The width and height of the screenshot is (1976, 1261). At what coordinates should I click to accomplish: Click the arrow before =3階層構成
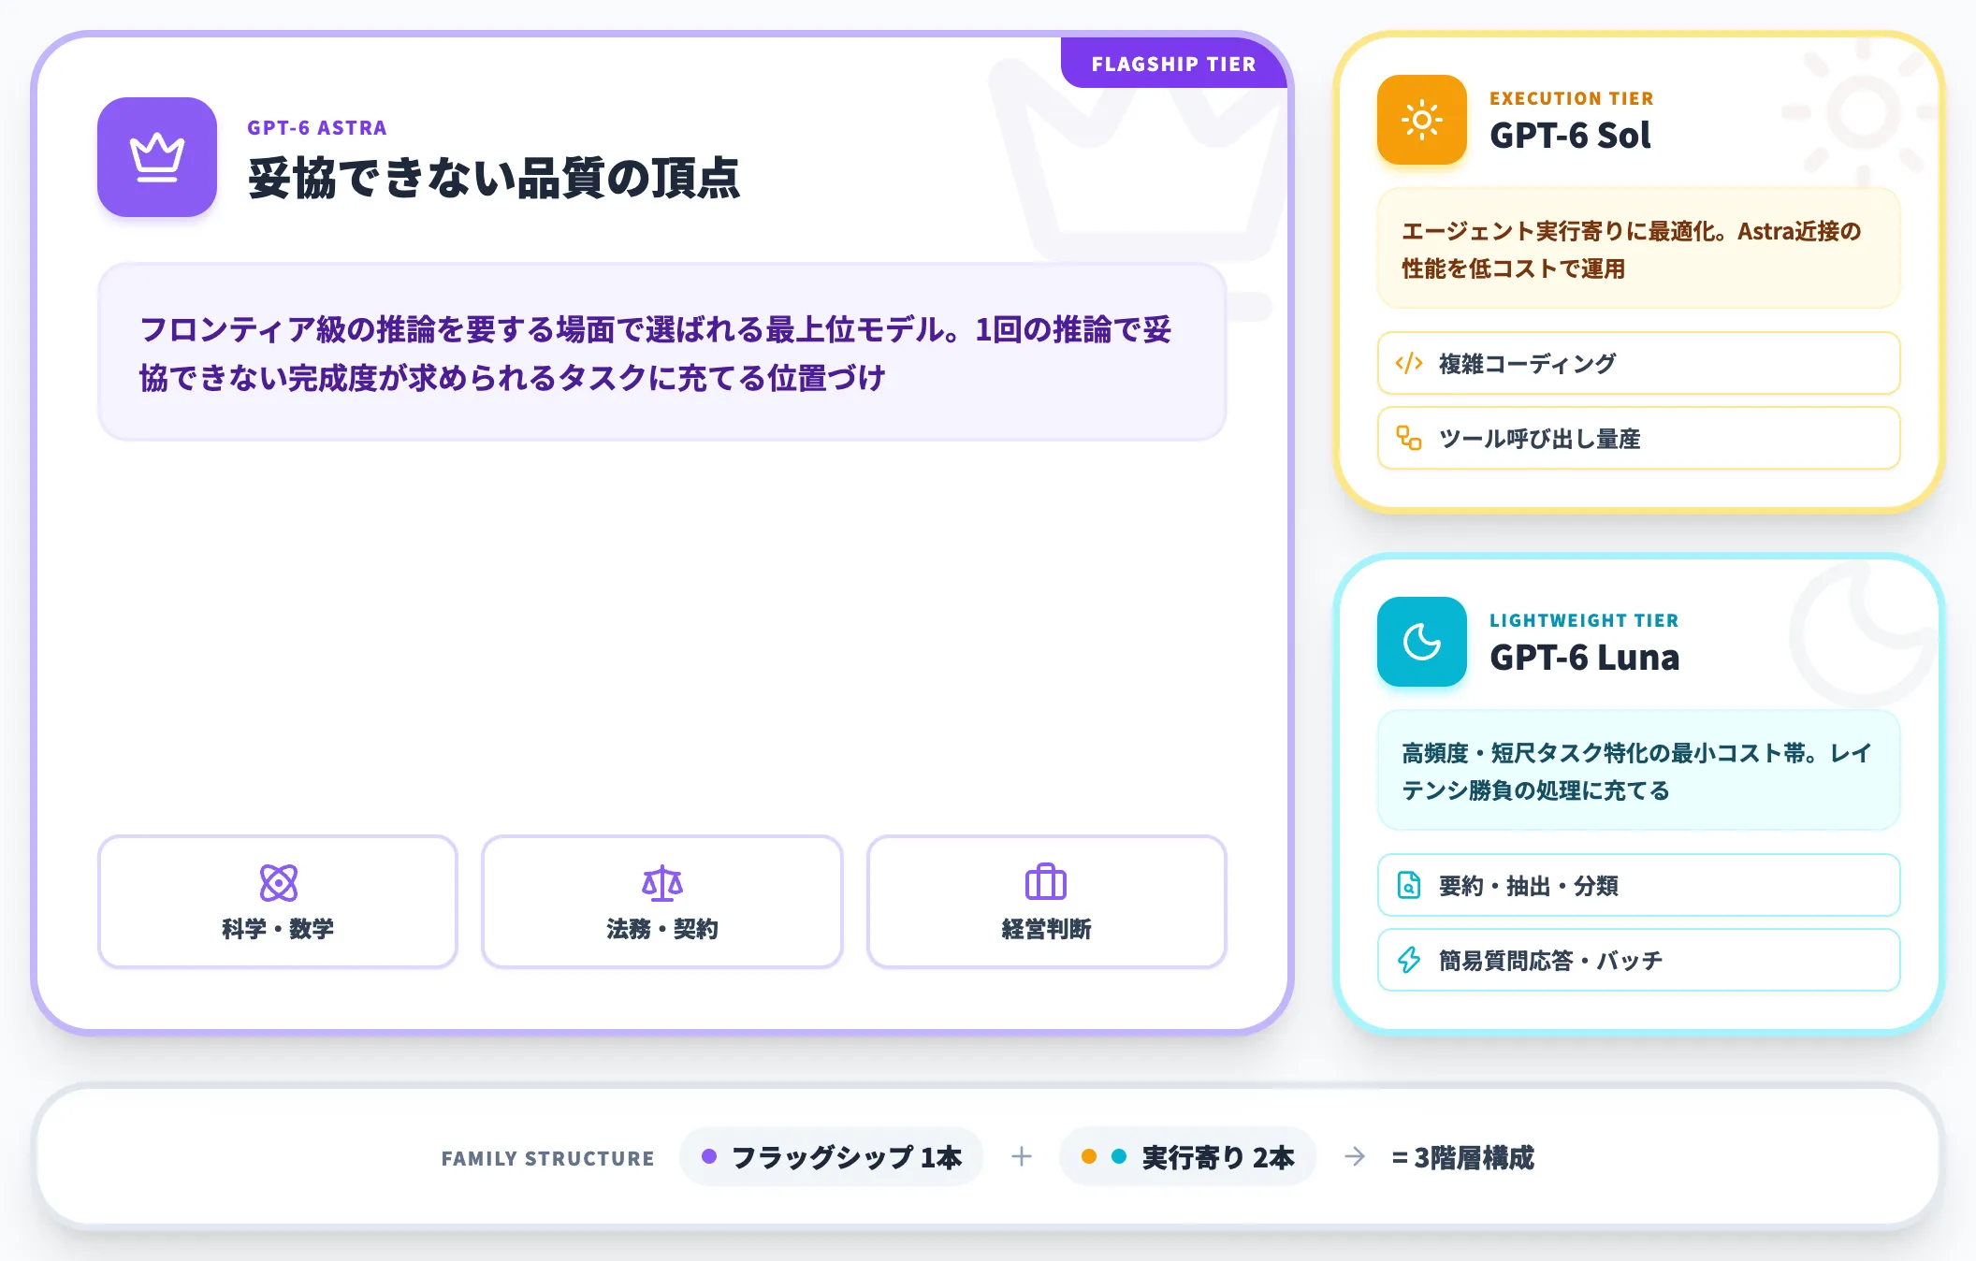[1355, 1157]
